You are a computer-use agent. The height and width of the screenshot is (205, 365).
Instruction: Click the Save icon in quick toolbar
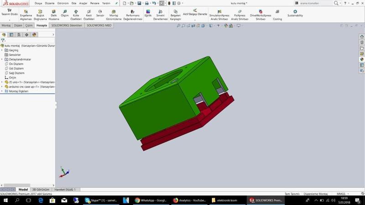[x=139, y=3]
